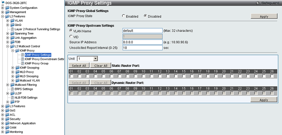Click the L2 Multicast Control folder icon
Image resolution: width=282 pixels, height=135 pixels.
12,46
